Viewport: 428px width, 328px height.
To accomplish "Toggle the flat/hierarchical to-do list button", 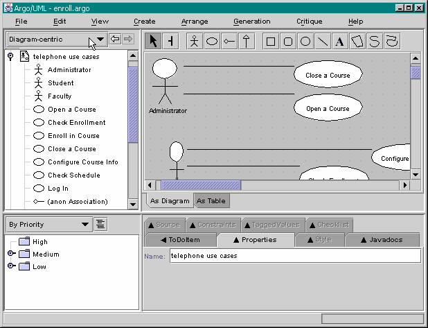I will [x=100, y=225].
